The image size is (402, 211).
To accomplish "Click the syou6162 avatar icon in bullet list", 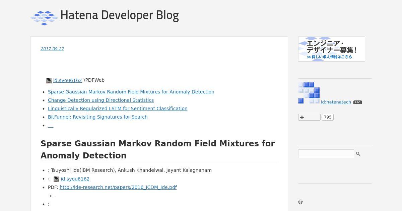I will (56, 179).
